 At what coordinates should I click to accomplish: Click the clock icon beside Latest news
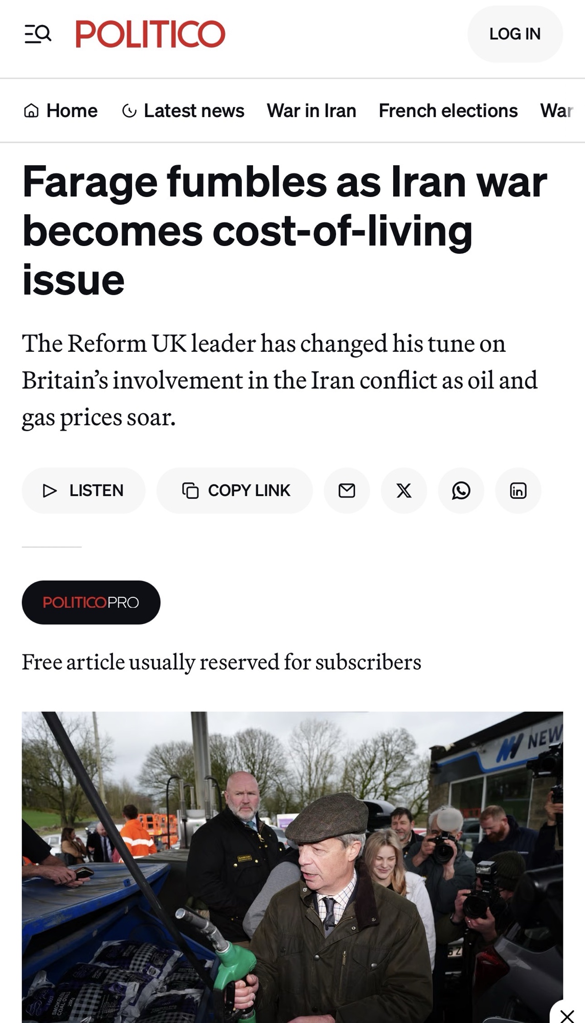[x=129, y=110]
